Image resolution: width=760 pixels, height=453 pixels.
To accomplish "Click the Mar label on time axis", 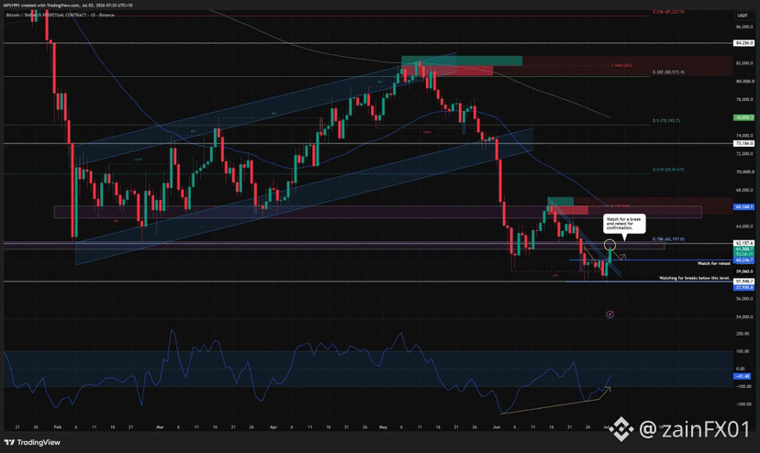I will point(160,427).
